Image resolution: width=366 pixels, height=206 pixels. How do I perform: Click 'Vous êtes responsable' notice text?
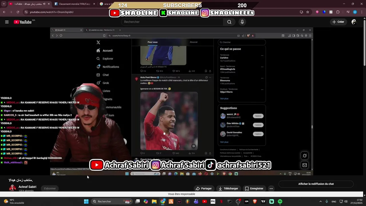click(x=182, y=194)
